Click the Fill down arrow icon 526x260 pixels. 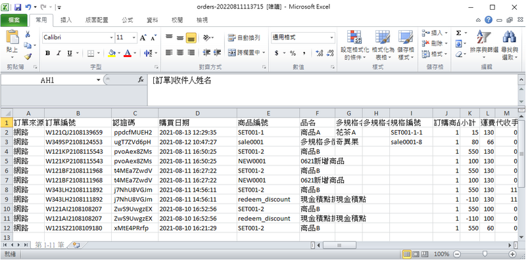459,43
